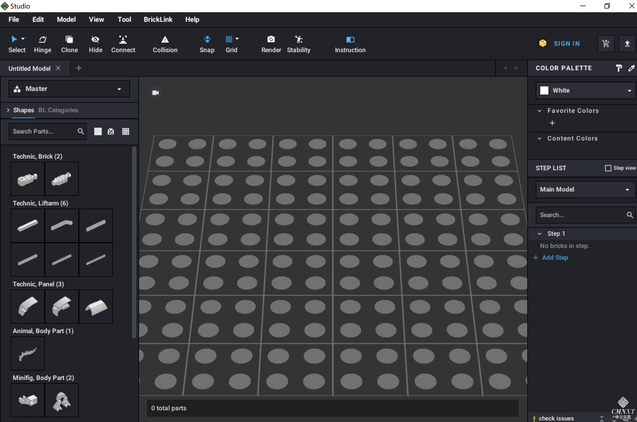The height and width of the screenshot is (422, 637).
Task: Enable the Step view checkbox
Action: [608, 168]
